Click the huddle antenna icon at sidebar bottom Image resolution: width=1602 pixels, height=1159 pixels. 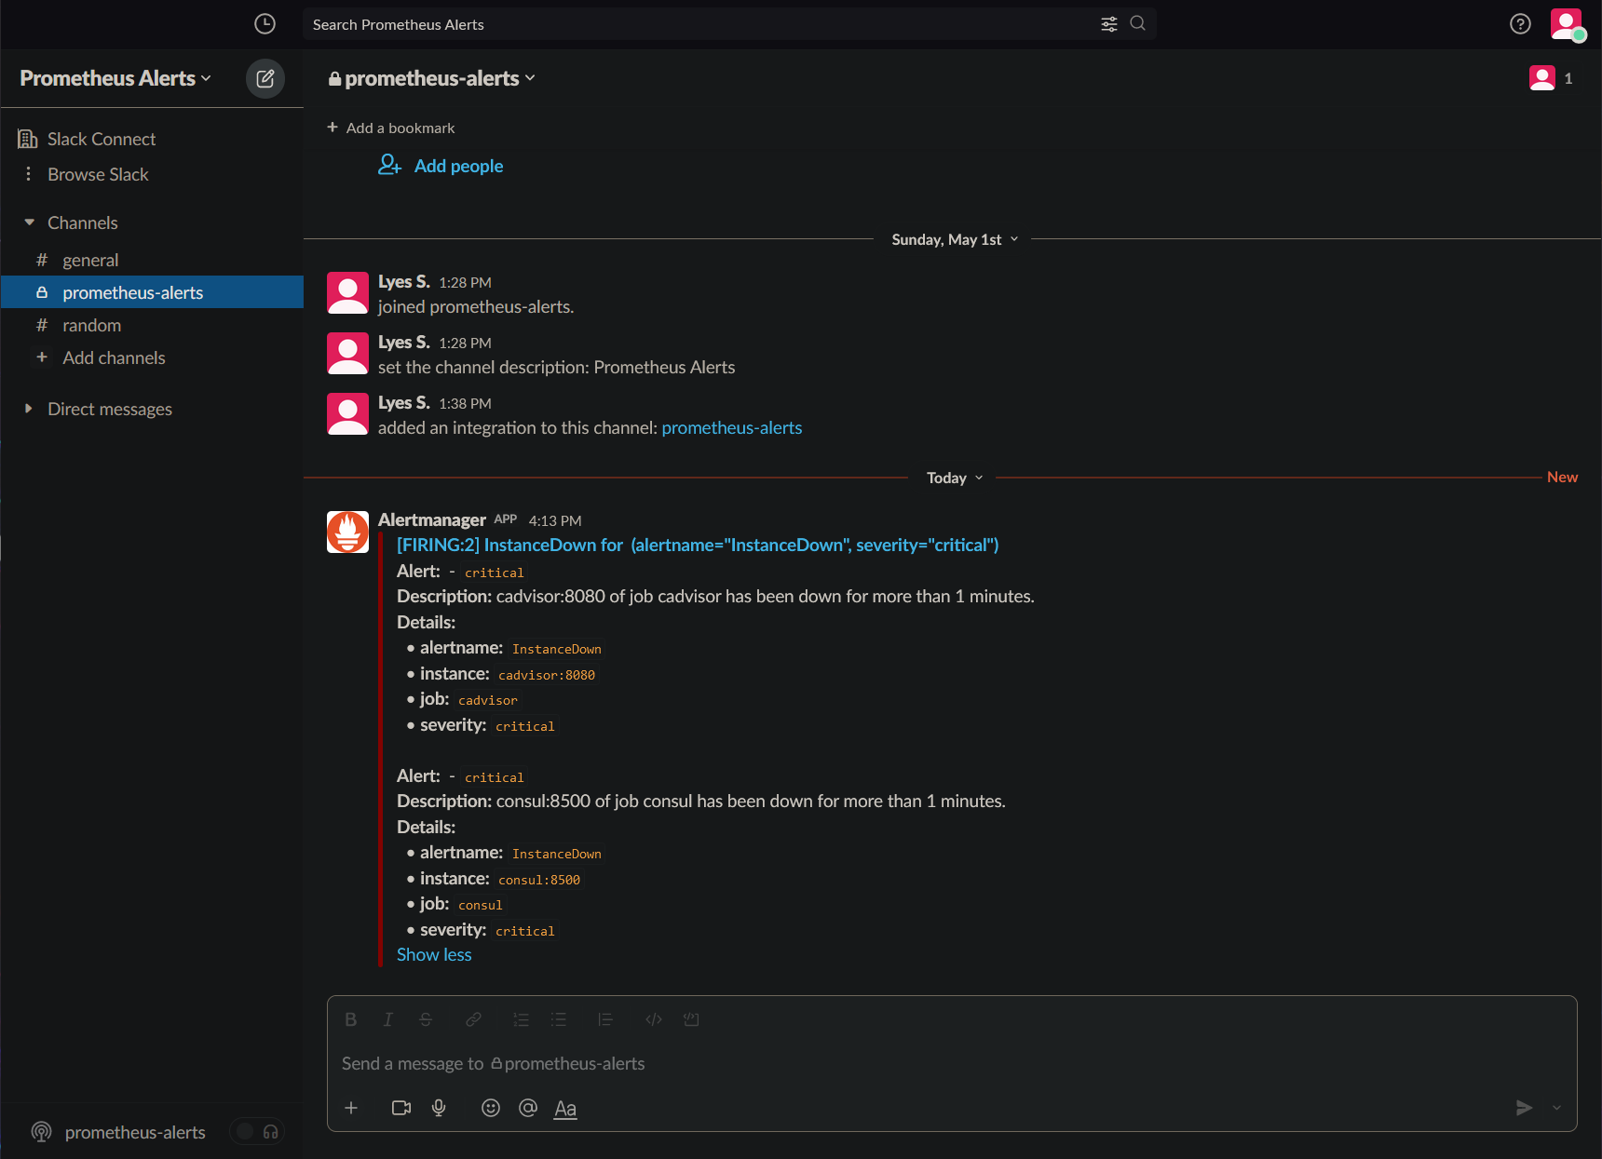[41, 1132]
